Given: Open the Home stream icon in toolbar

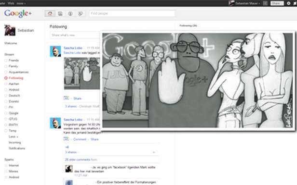Looking at the screenshot, I should [50, 13].
